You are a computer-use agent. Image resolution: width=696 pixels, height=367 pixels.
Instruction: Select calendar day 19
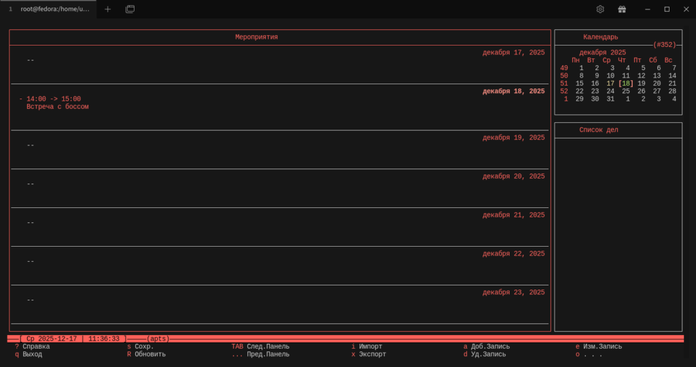point(642,84)
